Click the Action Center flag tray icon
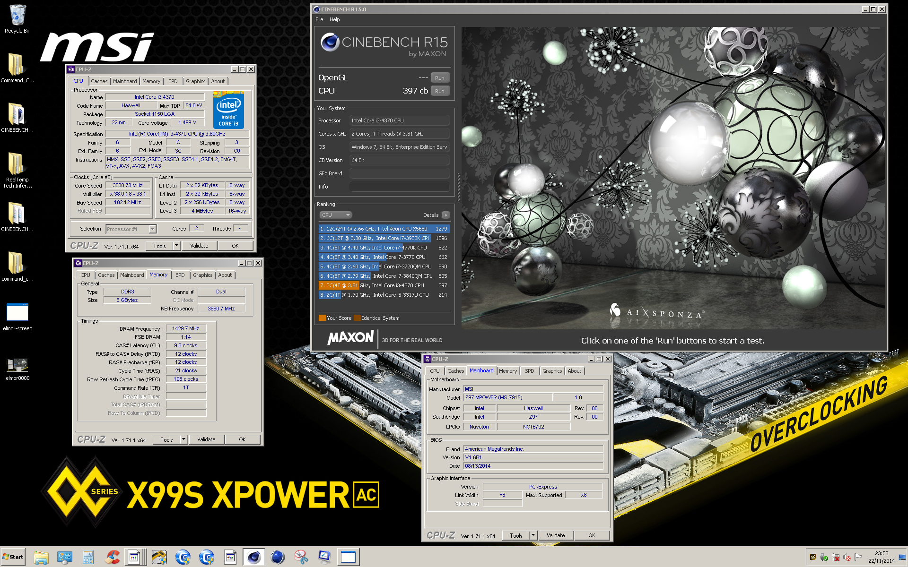The height and width of the screenshot is (567, 908). click(x=858, y=557)
